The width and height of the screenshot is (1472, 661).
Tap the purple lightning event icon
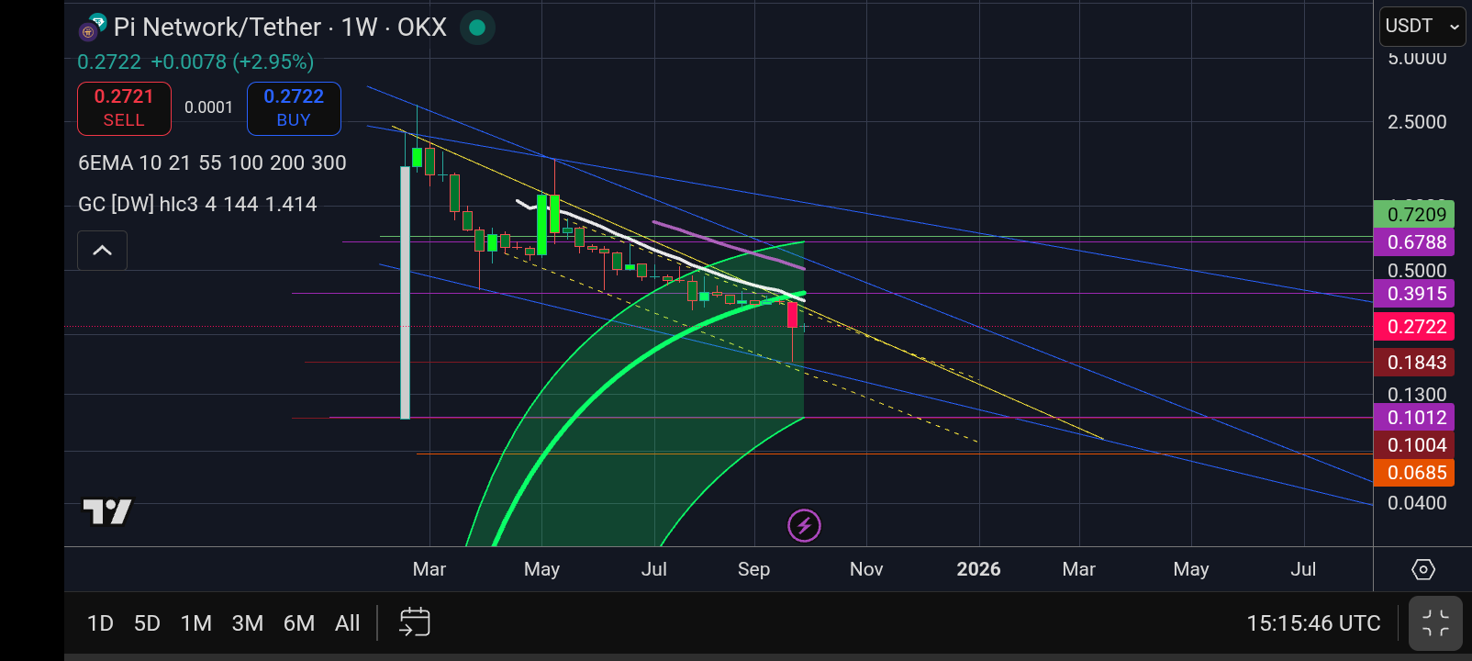click(x=804, y=526)
